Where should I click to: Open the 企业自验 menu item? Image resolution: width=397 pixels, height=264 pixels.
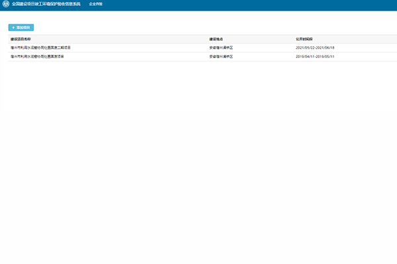click(96, 4)
